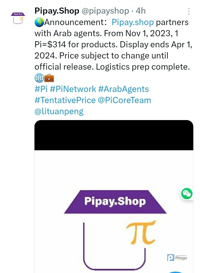Click the earth emoji before Announcement
200x273 pixels.
39,22
